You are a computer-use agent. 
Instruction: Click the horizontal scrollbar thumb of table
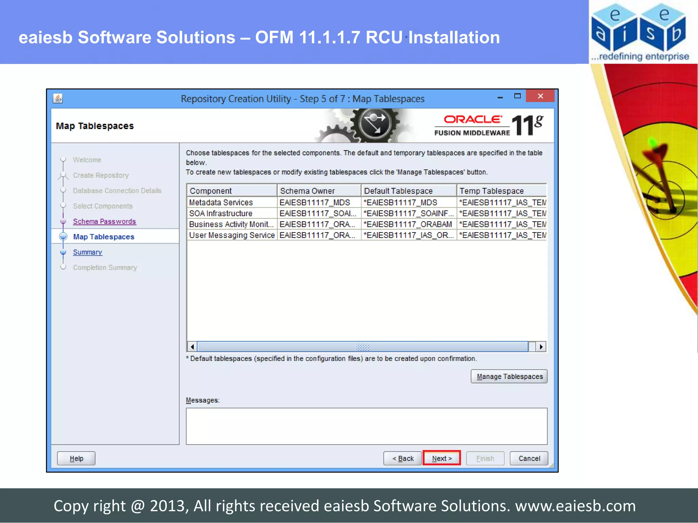click(363, 347)
